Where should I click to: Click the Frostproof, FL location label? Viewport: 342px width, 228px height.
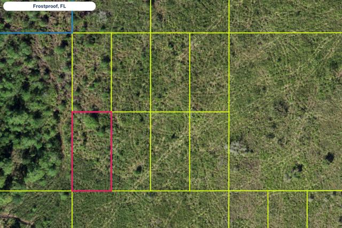49,6
